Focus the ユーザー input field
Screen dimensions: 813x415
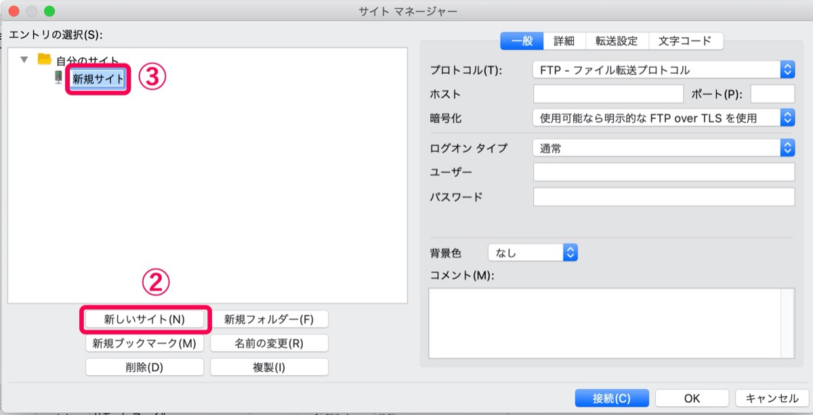[x=664, y=172]
